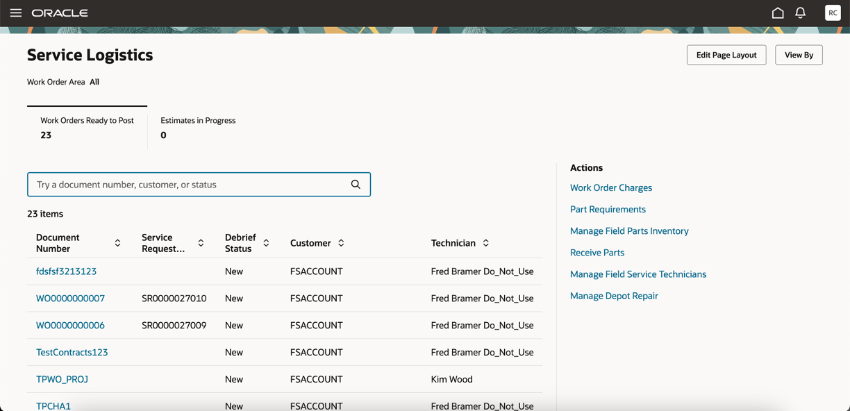The width and height of the screenshot is (850, 411).
Task: Sort by Document Number column
Action: 117,243
